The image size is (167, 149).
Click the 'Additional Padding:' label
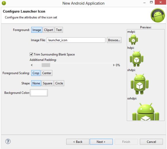click(x=43, y=60)
